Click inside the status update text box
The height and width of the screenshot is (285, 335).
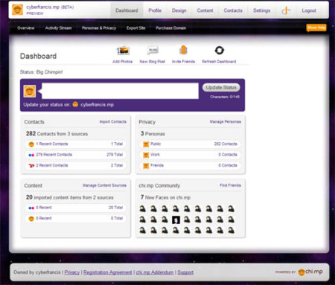point(120,91)
